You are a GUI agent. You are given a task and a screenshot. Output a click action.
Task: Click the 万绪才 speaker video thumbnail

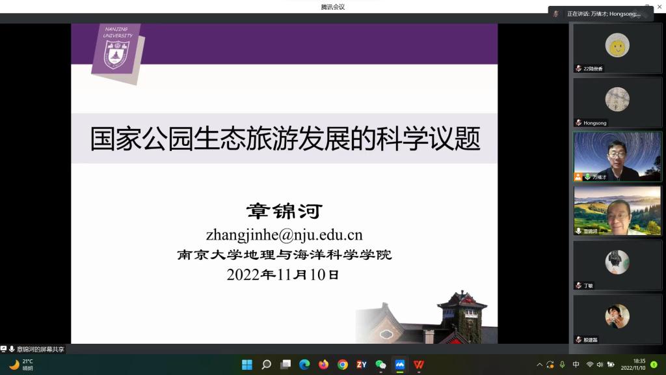[x=617, y=156]
